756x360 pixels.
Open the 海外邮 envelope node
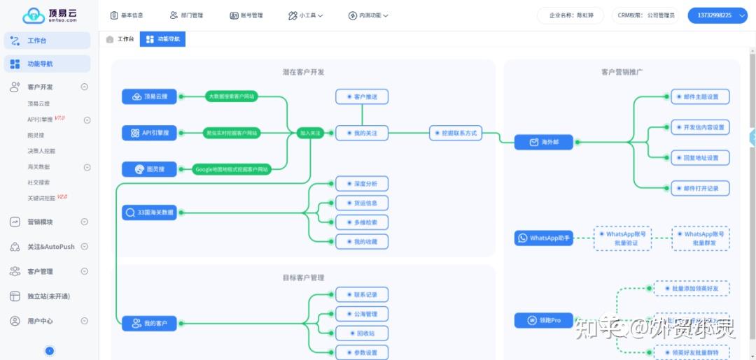pos(543,142)
